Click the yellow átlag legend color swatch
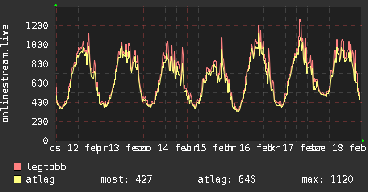The image size is (368, 192). pos(18,179)
